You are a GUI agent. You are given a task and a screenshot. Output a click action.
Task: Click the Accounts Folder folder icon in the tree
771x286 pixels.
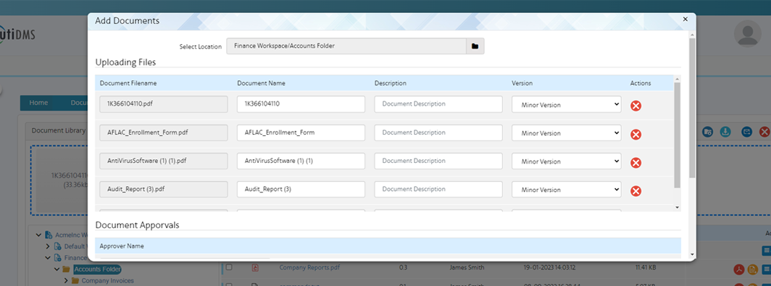coord(65,269)
